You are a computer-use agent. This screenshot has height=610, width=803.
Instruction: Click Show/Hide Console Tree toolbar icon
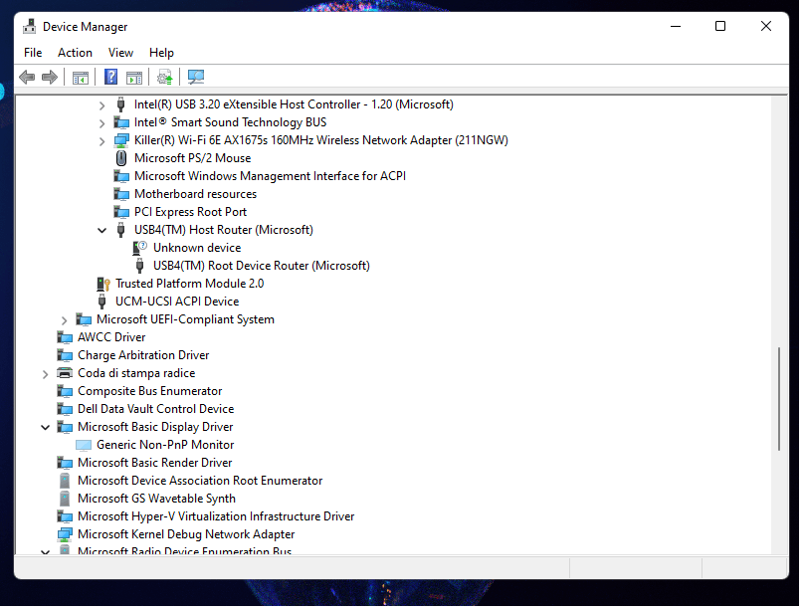(x=81, y=78)
